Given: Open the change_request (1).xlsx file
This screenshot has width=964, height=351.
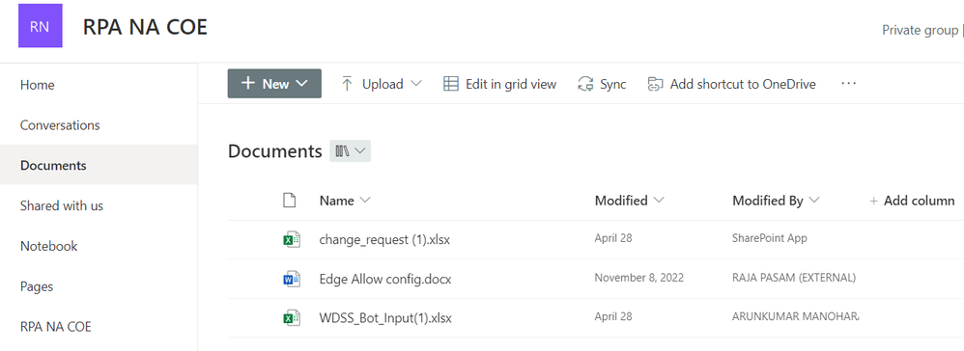Looking at the screenshot, I should tap(384, 239).
